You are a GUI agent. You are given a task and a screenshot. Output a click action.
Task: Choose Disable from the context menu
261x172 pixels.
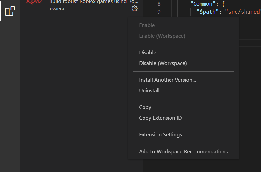coord(147,53)
